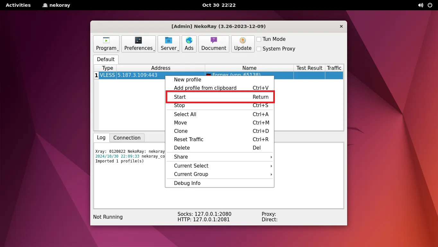This screenshot has height=247, width=438.
Task: Click the Imported 1 profile(s) log line
Action: (119, 161)
